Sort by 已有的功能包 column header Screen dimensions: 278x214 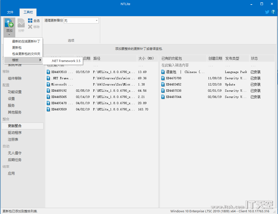tap(183, 58)
